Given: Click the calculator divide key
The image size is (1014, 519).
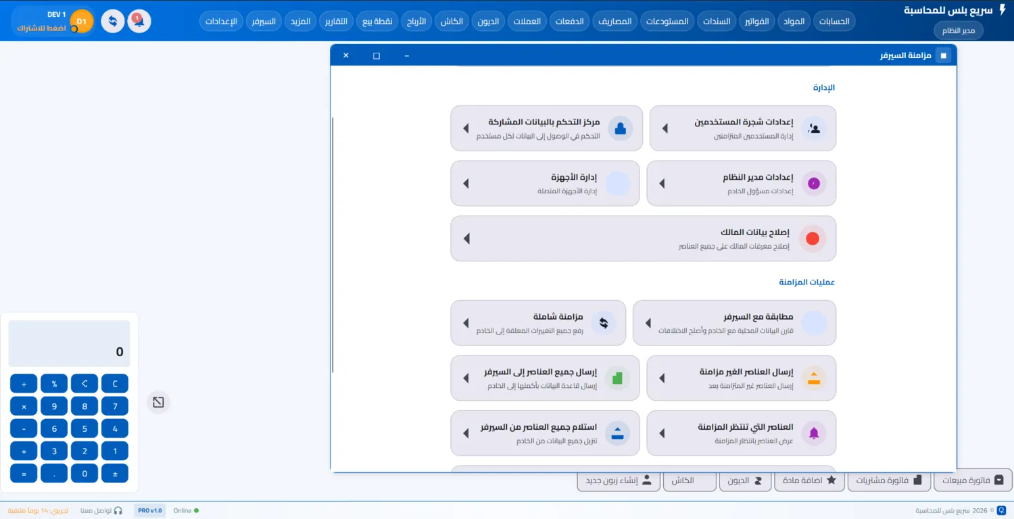Looking at the screenshot, I should [x=24, y=384].
